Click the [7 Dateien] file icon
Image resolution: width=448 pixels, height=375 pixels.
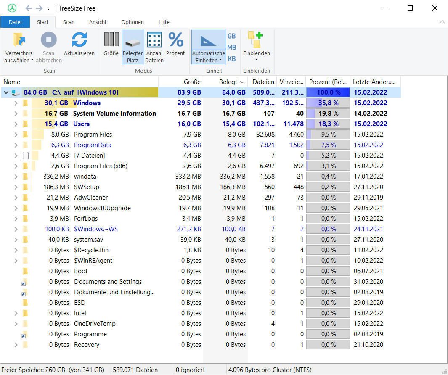(26, 156)
